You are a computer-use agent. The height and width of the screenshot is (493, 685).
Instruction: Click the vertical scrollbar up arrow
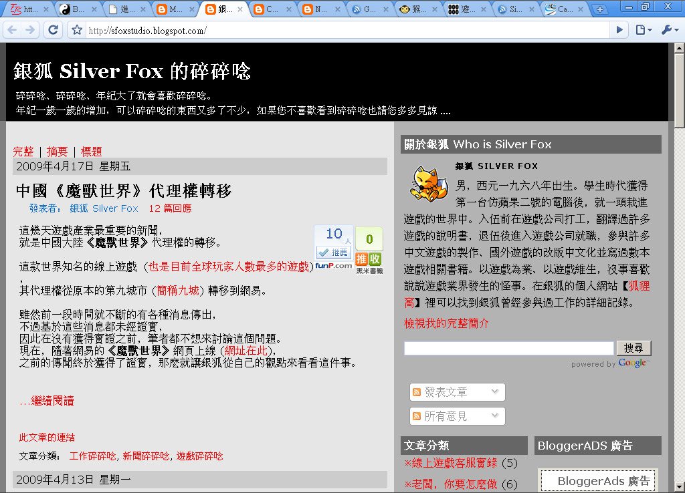point(680,47)
